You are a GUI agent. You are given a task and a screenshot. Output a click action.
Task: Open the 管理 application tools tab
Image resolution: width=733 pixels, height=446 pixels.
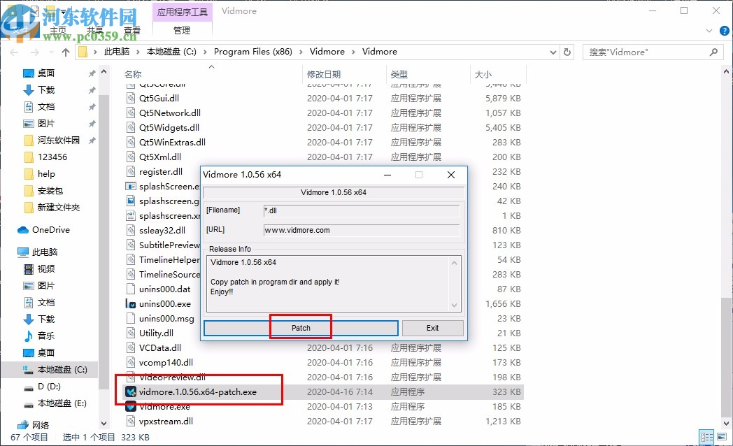coord(182,30)
